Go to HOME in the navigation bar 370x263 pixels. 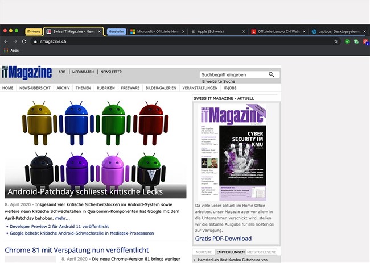coord(7,88)
